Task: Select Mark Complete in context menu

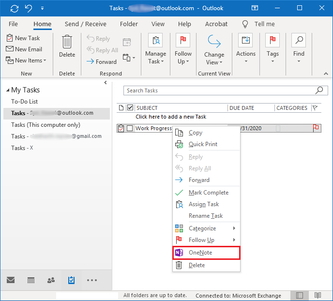Action: (x=206, y=193)
